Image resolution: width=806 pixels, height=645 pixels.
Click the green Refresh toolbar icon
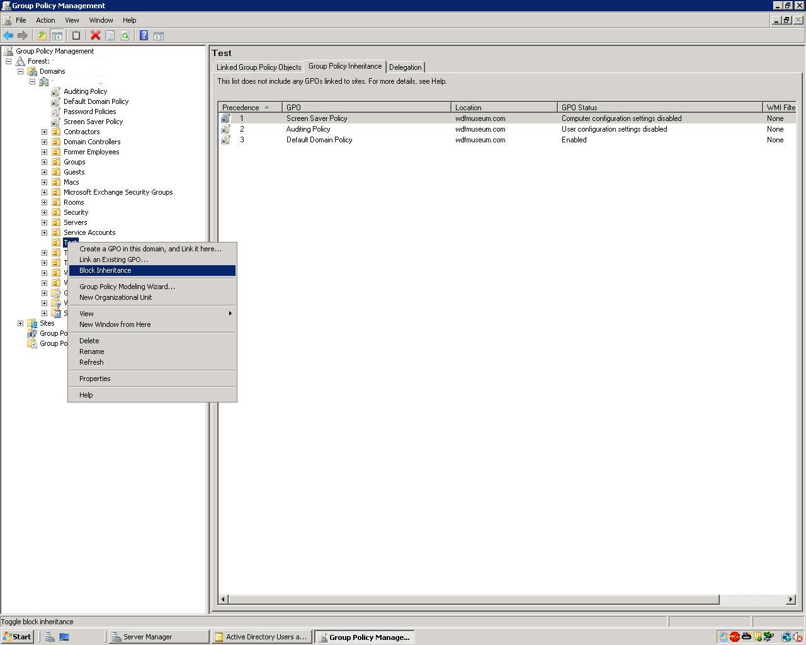point(125,36)
